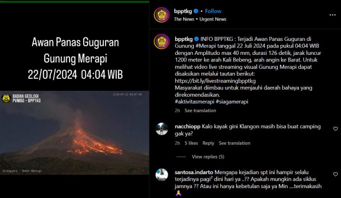Image resolution: width=341 pixels, height=198 pixels.
Task: Open the three-dot more options menu
Action: coord(332,15)
